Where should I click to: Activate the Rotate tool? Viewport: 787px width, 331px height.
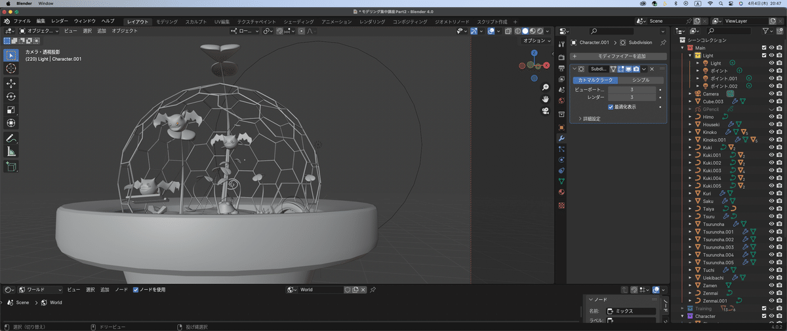(x=11, y=97)
